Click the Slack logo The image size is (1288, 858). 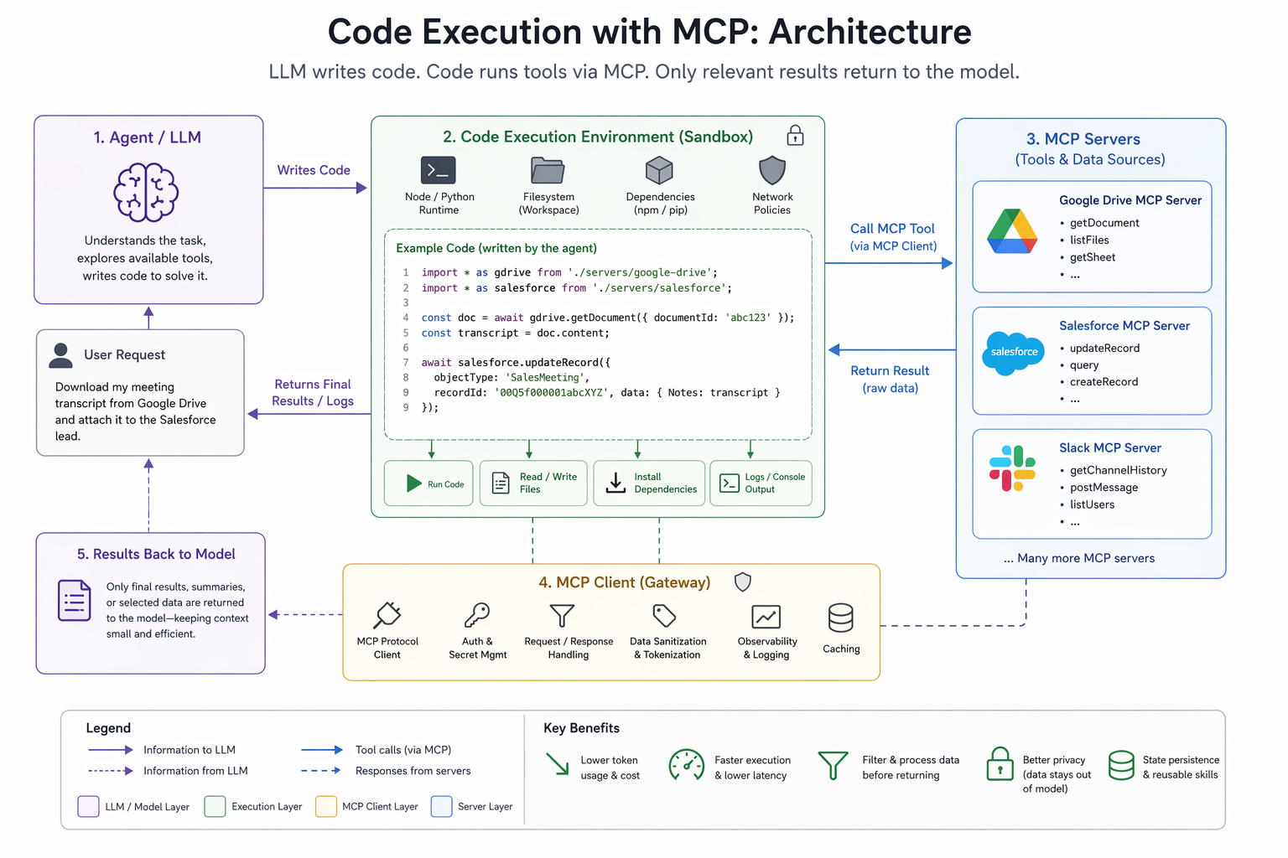click(1012, 468)
